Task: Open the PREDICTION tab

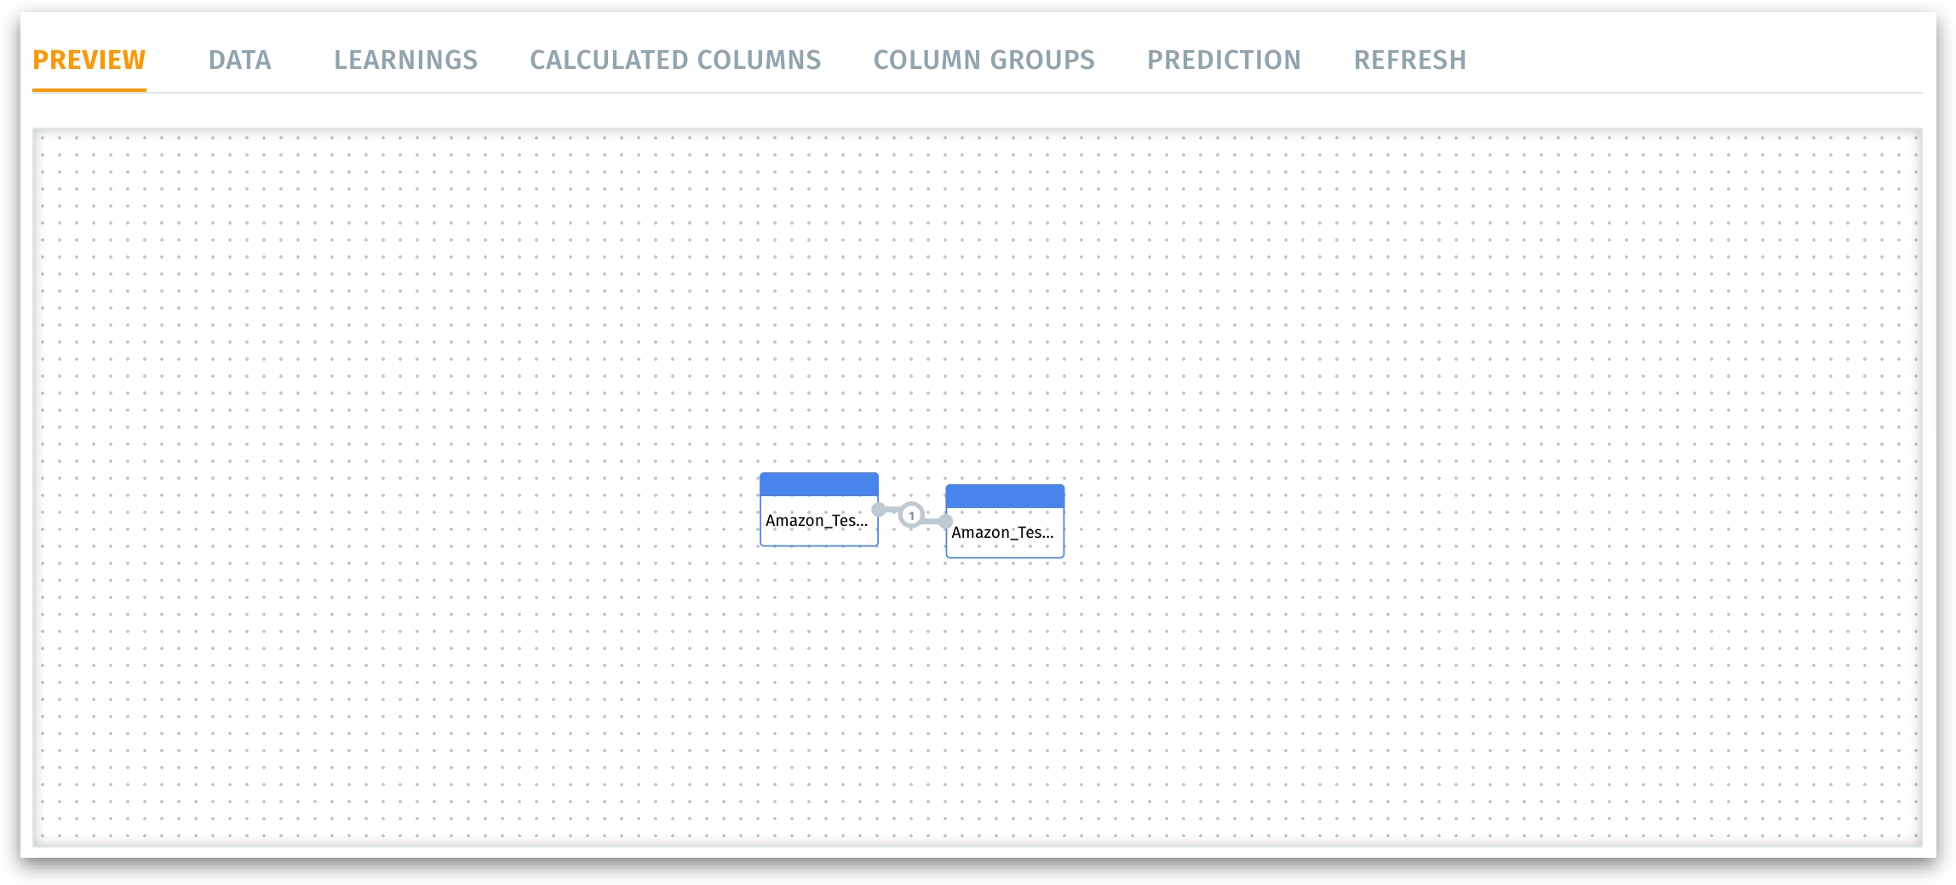Action: (x=1224, y=60)
